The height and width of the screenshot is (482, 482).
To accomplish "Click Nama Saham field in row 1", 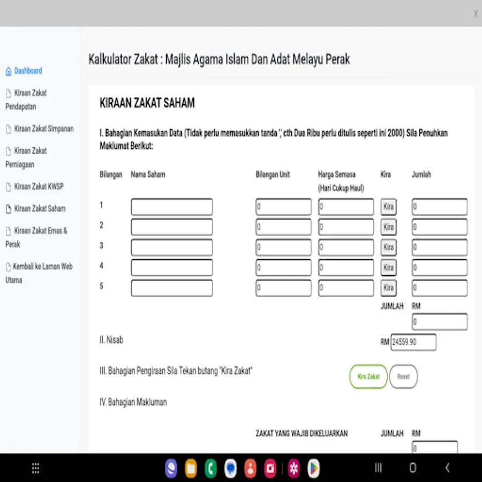I will (x=172, y=207).
